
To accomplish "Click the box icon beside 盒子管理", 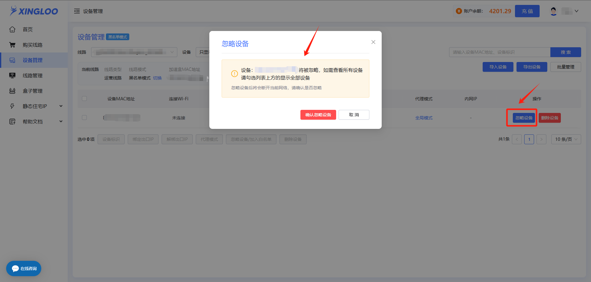I will click(x=12, y=91).
